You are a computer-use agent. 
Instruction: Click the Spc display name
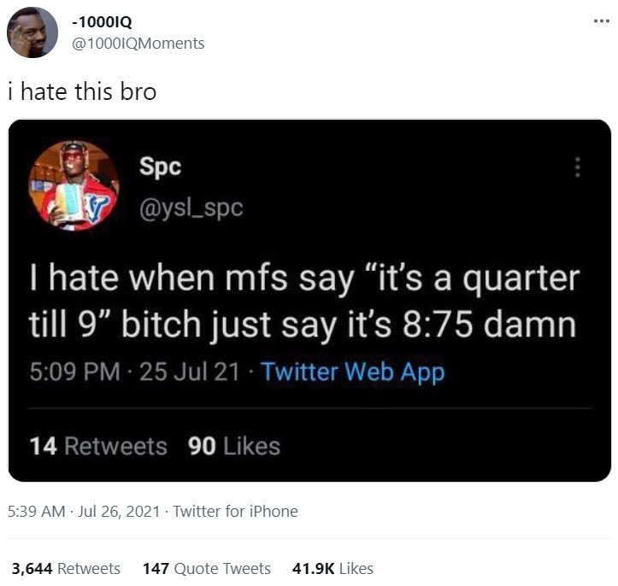[160, 167]
